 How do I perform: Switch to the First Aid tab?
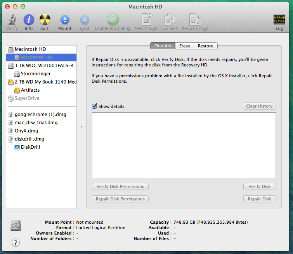[163, 46]
